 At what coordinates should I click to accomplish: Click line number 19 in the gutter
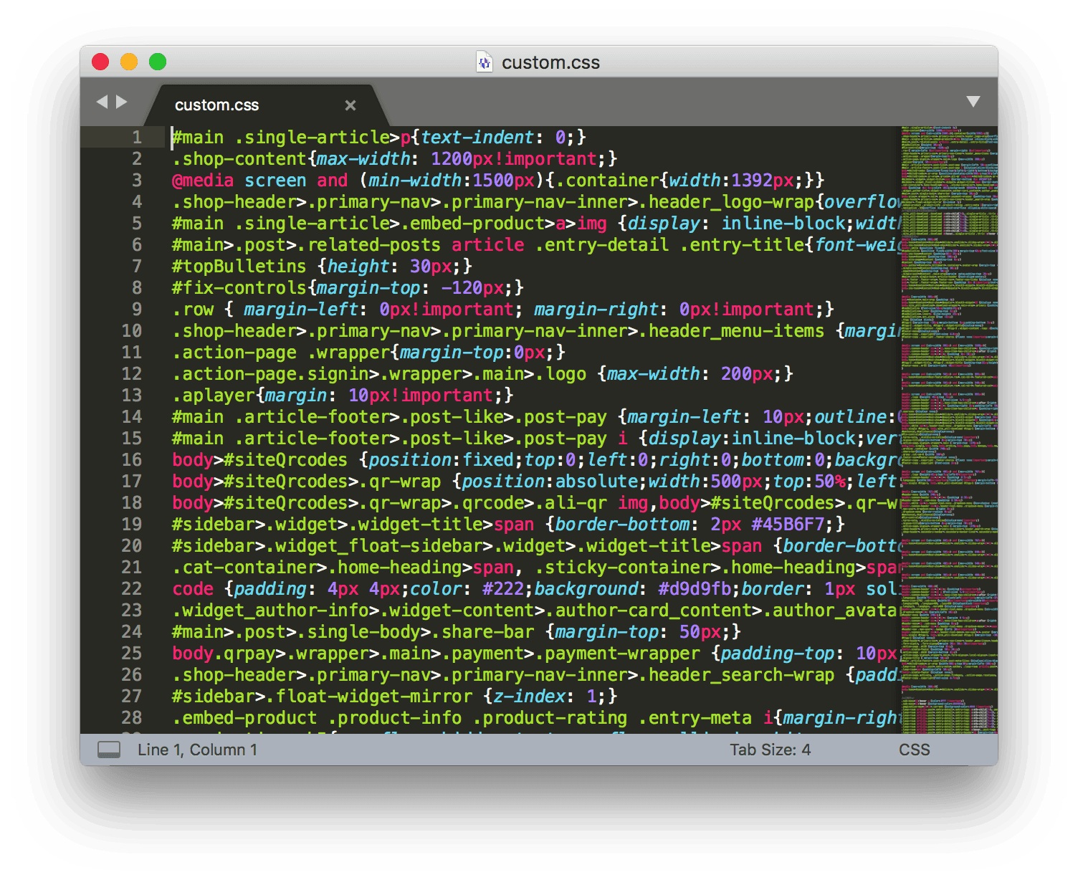[131, 525]
